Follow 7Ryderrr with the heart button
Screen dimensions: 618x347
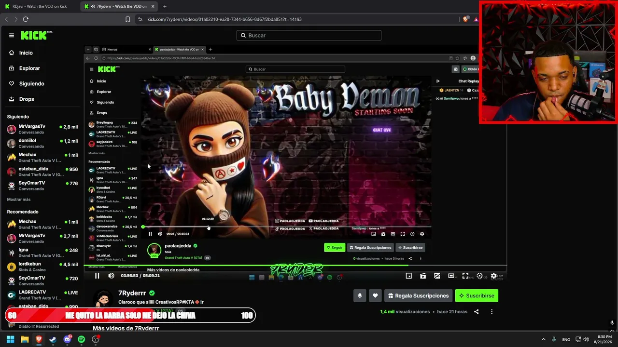coord(375,295)
